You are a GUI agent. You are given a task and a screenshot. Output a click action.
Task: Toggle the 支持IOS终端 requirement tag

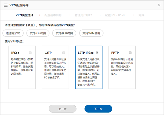coord(38,33)
